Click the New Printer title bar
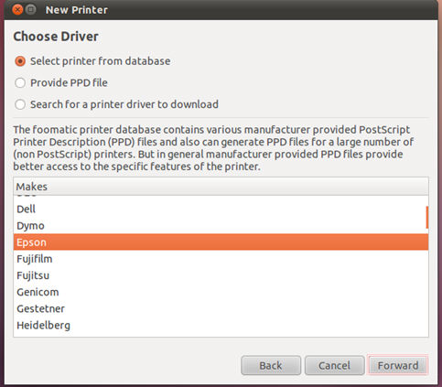442x387 pixels. pyautogui.click(x=221, y=10)
